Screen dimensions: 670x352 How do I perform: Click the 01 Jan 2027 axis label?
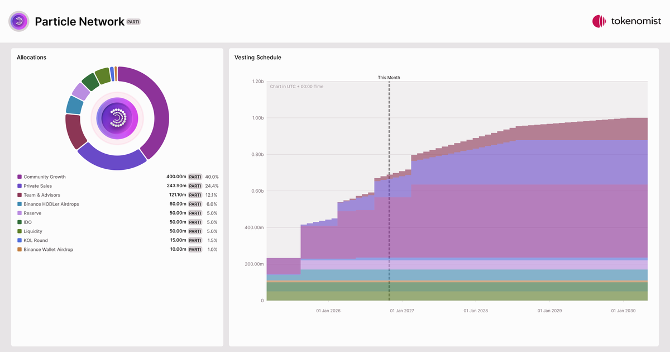(402, 311)
